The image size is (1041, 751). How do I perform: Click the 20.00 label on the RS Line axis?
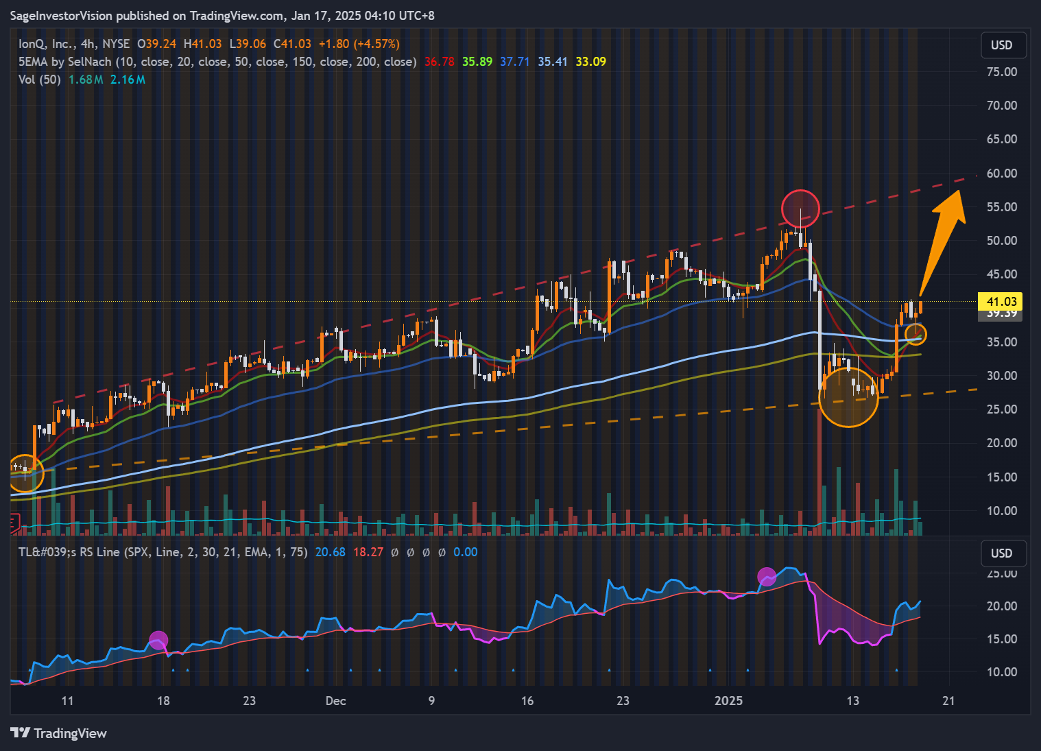(1001, 606)
